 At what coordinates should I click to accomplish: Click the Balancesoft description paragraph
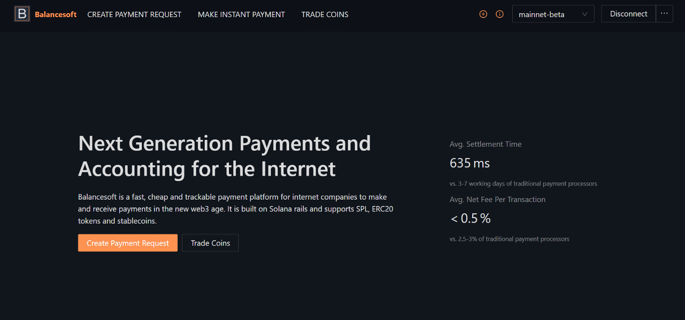pos(236,209)
